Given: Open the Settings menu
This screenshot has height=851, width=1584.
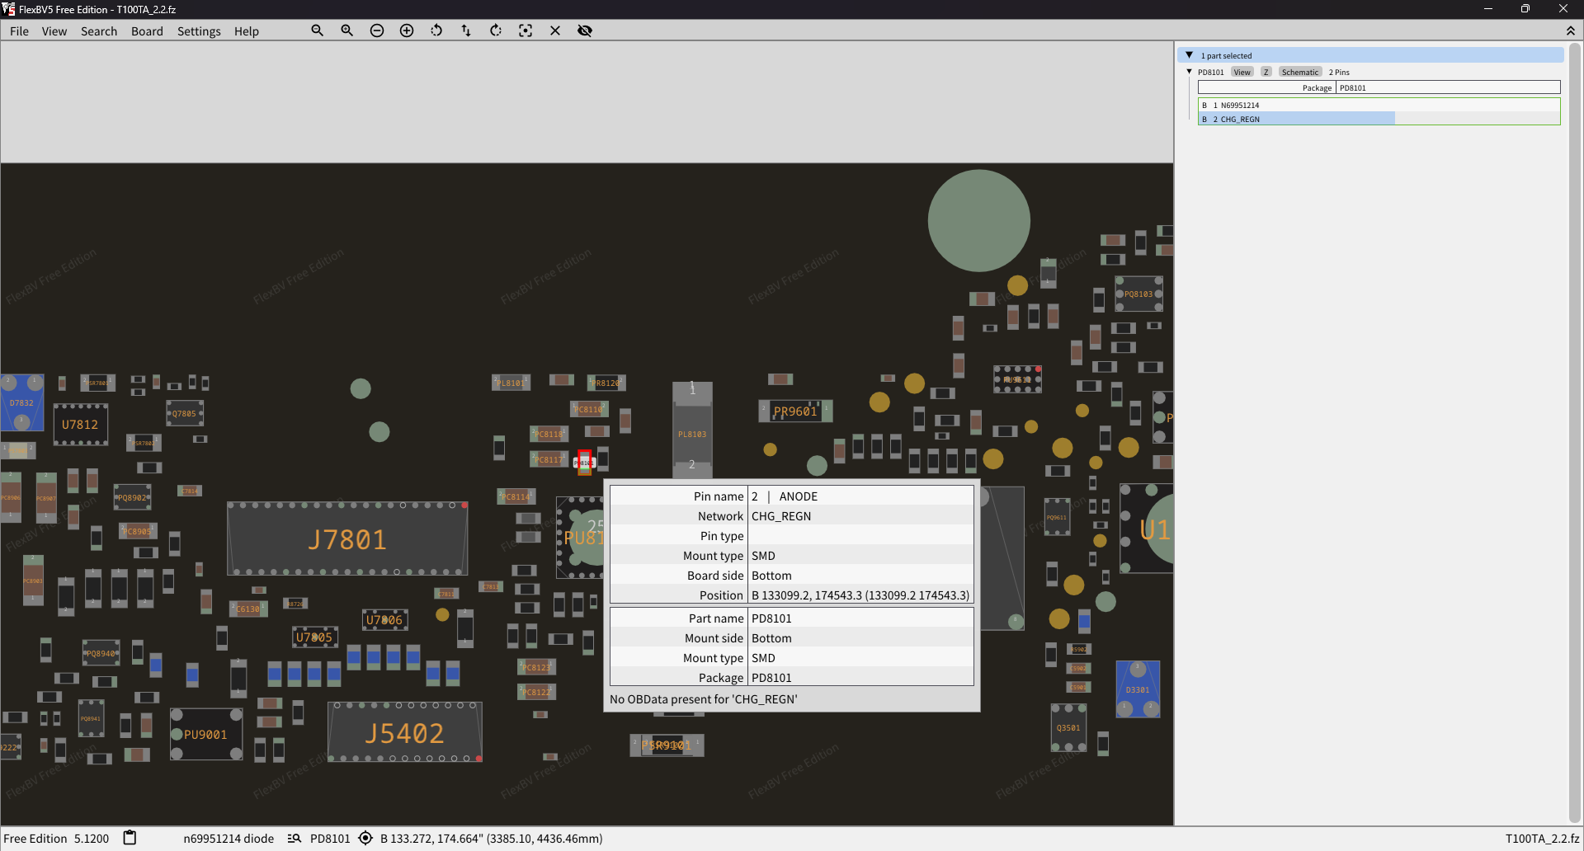Looking at the screenshot, I should [199, 31].
